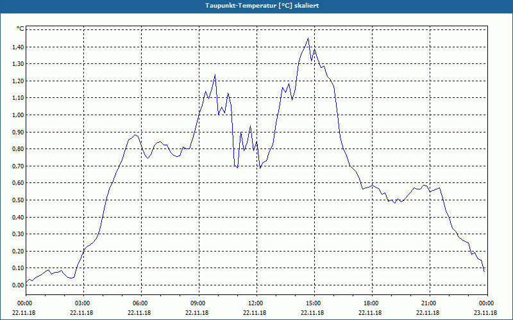Click the '12:00' time label

click(x=255, y=303)
